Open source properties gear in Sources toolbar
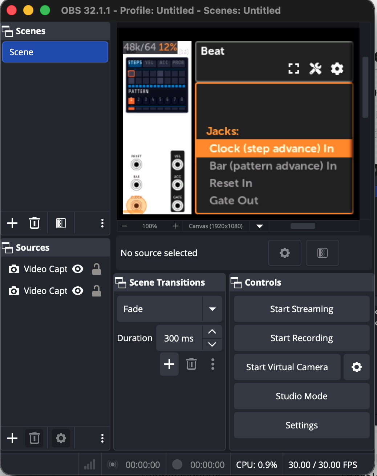The width and height of the screenshot is (377, 476). click(x=61, y=438)
